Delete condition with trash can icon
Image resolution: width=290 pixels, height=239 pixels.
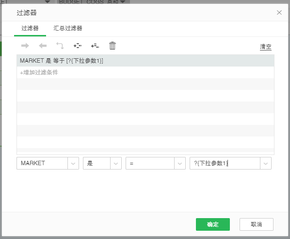click(113, 46)
